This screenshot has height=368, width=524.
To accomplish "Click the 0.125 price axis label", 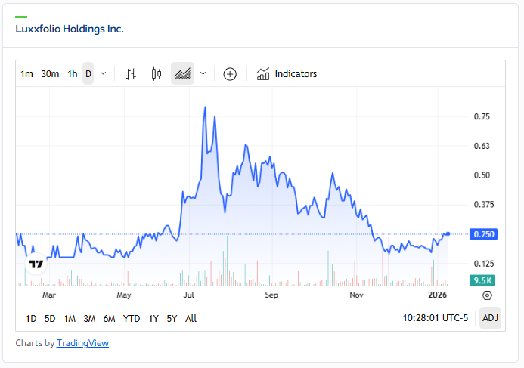I will 484,264.
